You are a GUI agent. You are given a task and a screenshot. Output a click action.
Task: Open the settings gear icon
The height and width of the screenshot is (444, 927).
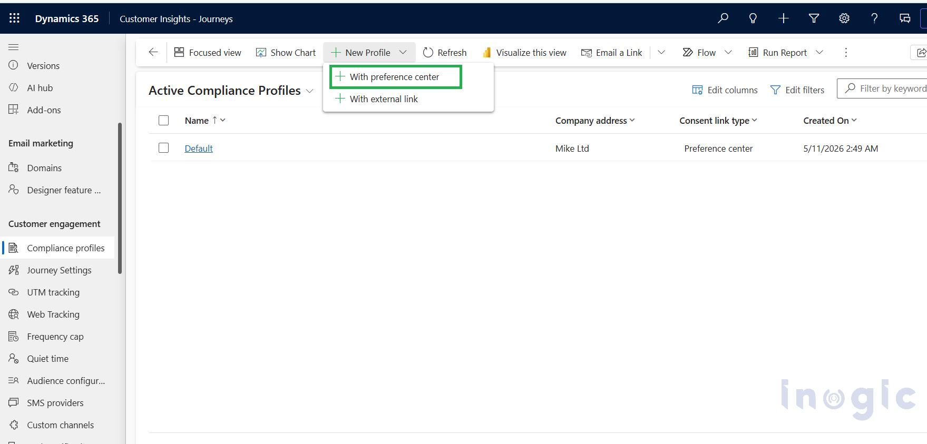click(x=844, y=18)
